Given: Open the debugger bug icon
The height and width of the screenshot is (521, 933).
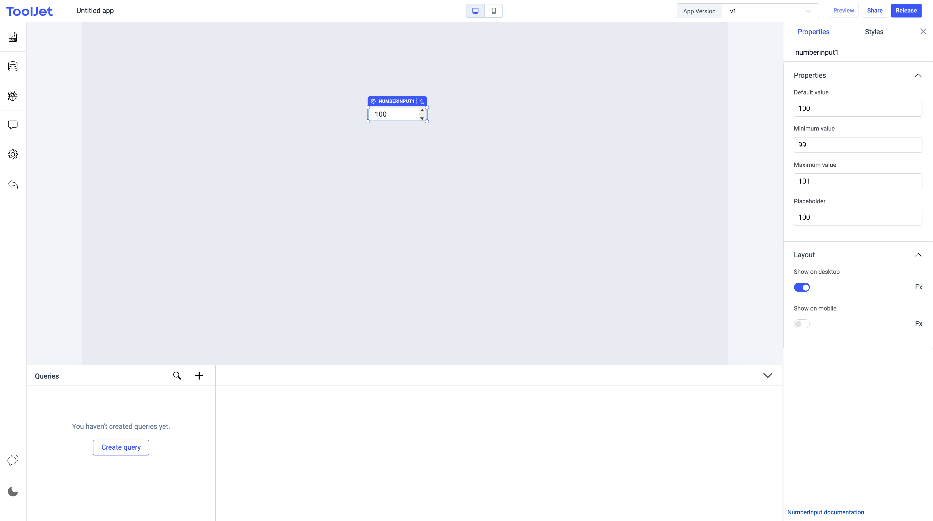Looking at the screenshot, I should tap(13, 96).
